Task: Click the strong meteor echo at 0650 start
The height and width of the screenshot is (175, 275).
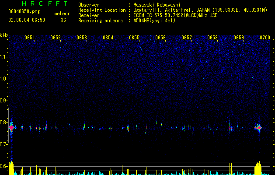Action: click(11, 127)
